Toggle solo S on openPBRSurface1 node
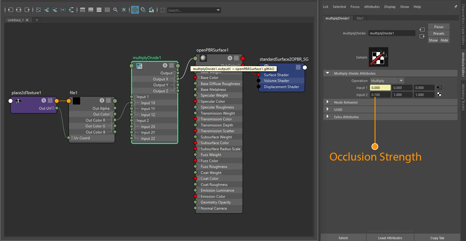 click(x=230, y=58)
